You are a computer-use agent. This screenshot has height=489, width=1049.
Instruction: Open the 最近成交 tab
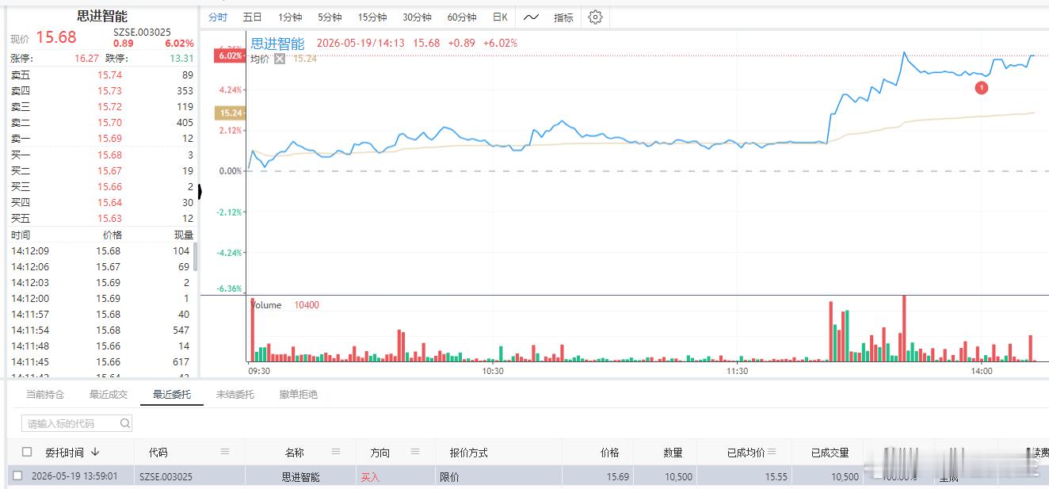pos(109,394)
